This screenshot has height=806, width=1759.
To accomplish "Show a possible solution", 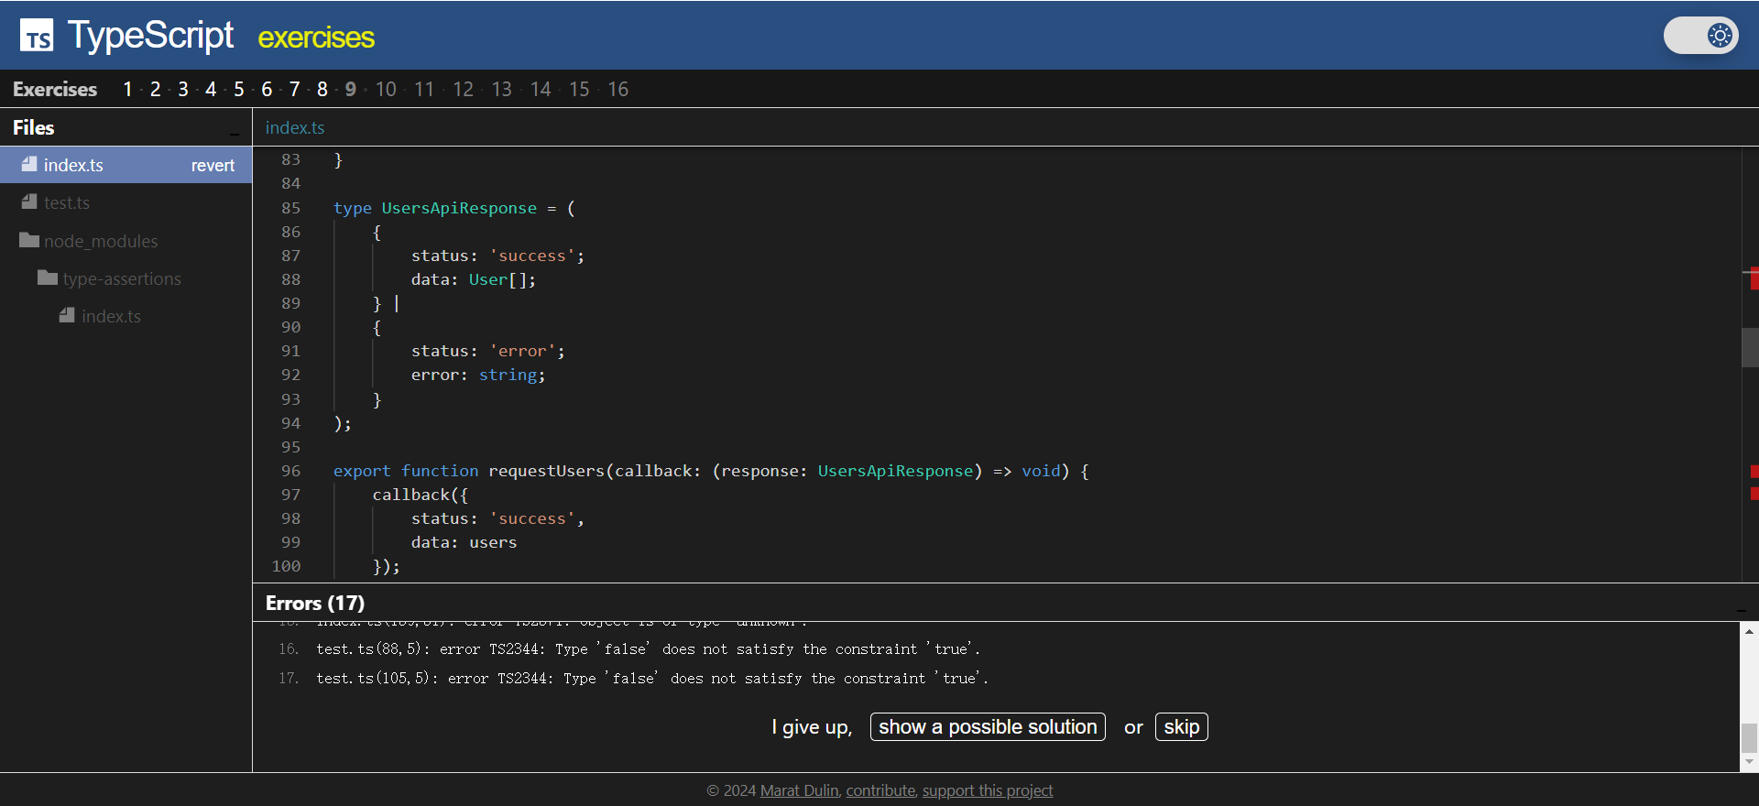I will pyautogui.click(x=988, y=727).
